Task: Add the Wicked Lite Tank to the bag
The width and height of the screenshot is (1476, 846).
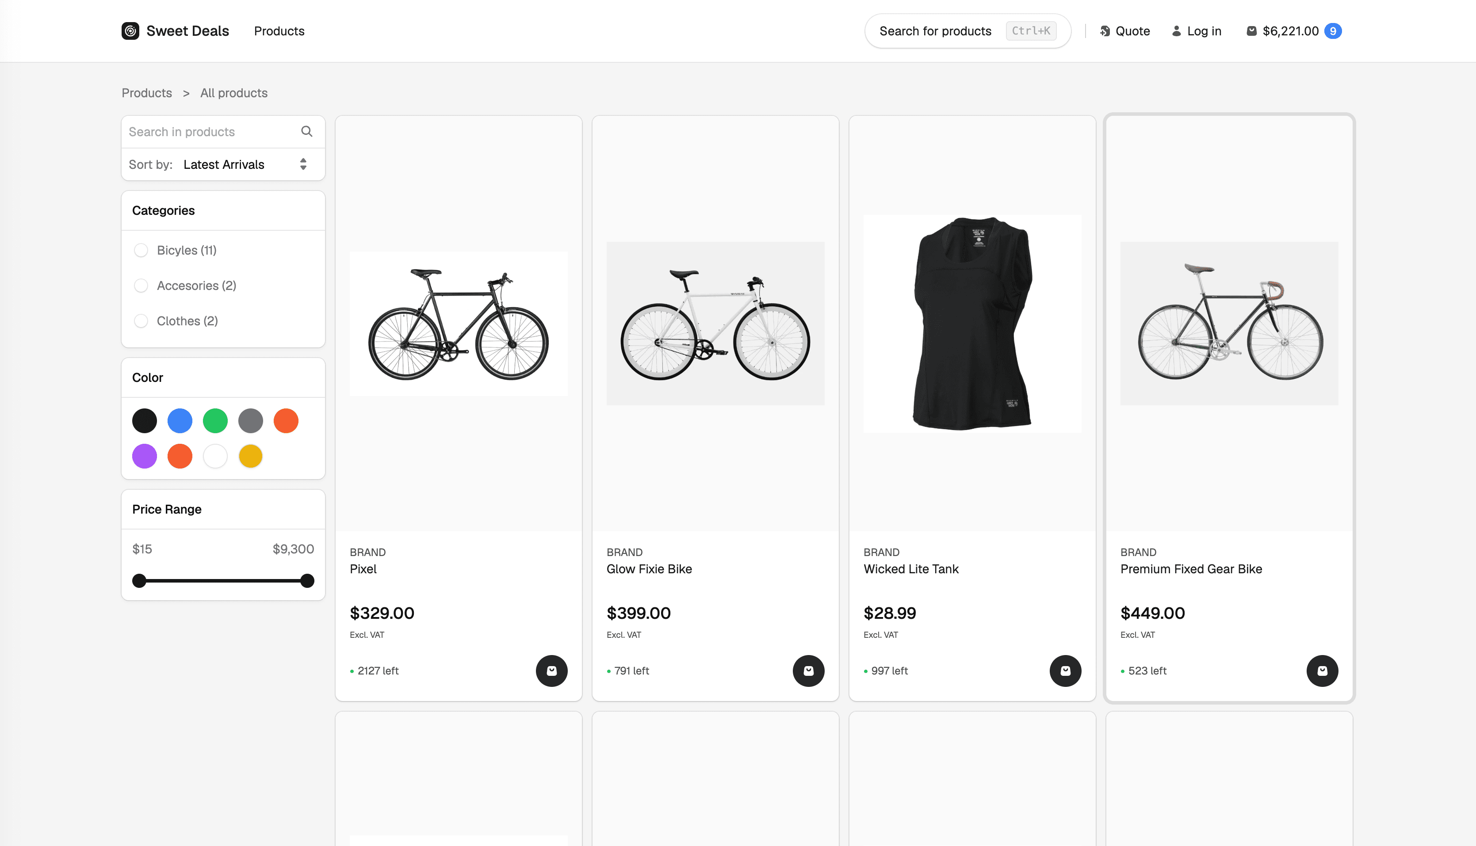Action: (1066, 671)
